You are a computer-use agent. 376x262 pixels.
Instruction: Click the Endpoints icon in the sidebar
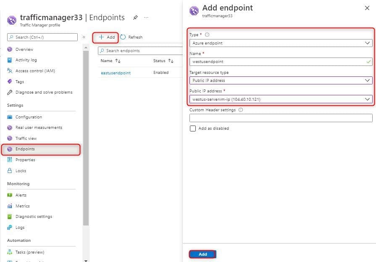[x=10, y=149]
